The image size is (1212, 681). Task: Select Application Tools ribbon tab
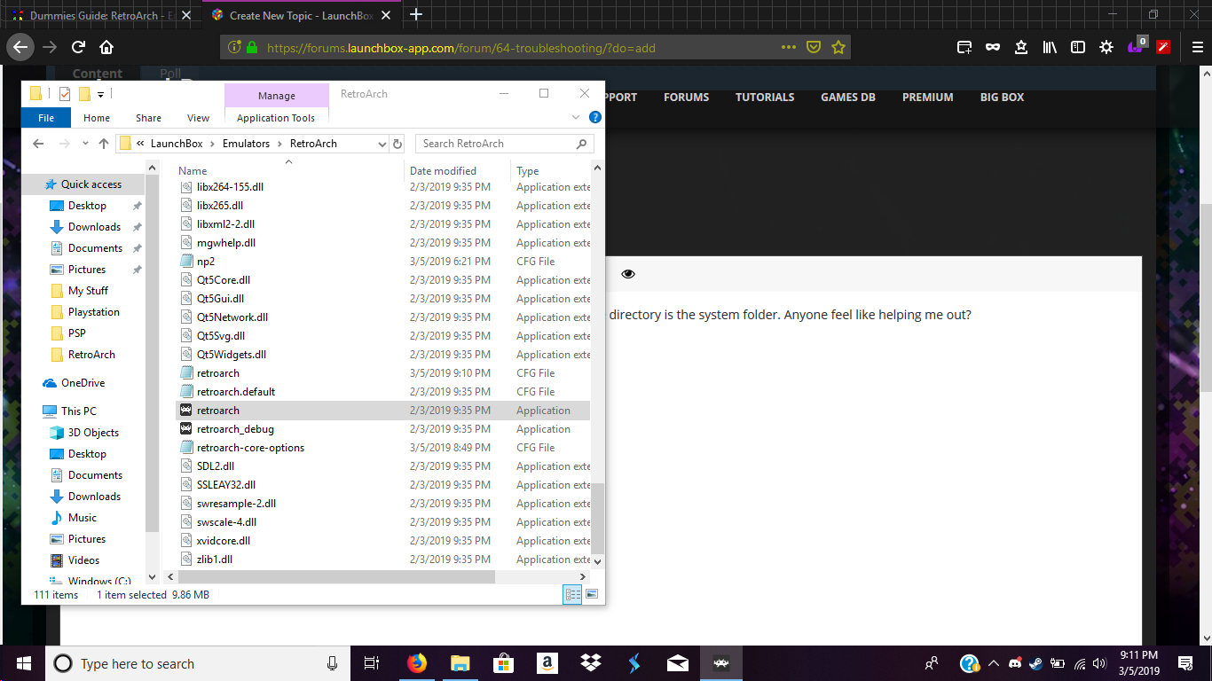(276, 118)
